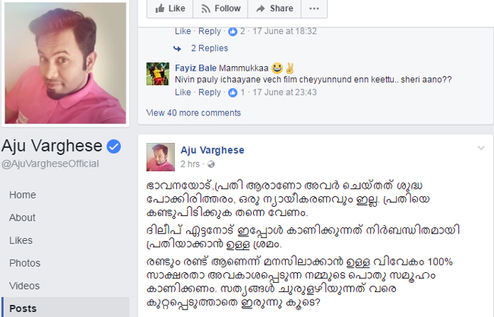Click the like count icon on Fayiz Bale's comment
494x317 pixels.
[233, 93]
